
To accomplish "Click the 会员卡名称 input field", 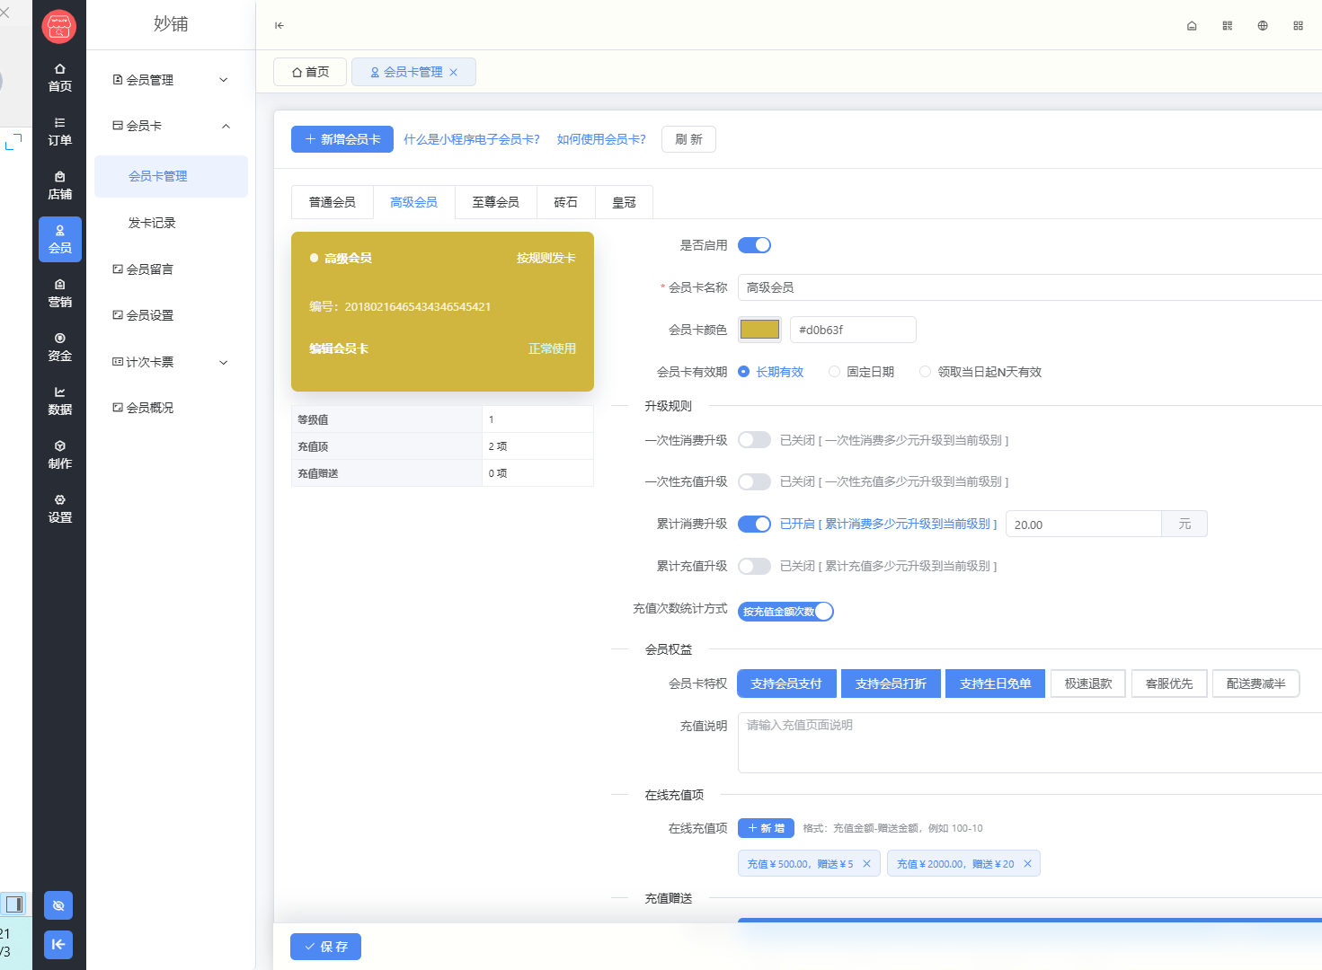I will tap(1030, 287).
